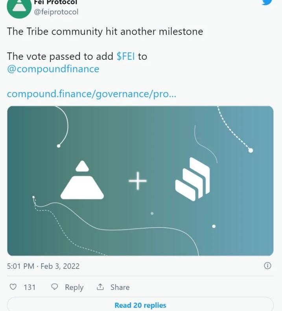Click the Reply text label
This screenshot has width=282, height=311.
point(74,287)
